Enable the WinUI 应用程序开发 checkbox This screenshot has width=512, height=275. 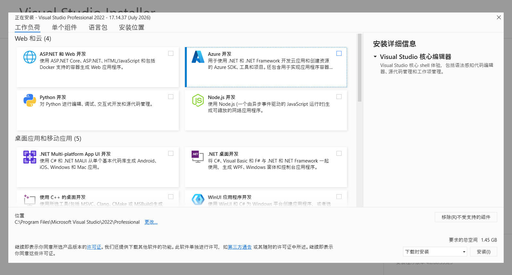(x=339, y=197)
